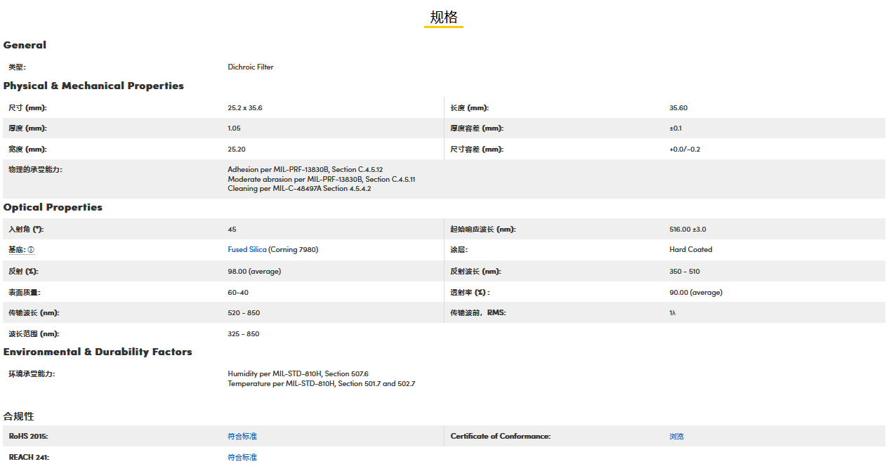Click the Humidity per MIL-STD-810H line
This screenshot has height=471, width=889.
(x=298, y=374)
